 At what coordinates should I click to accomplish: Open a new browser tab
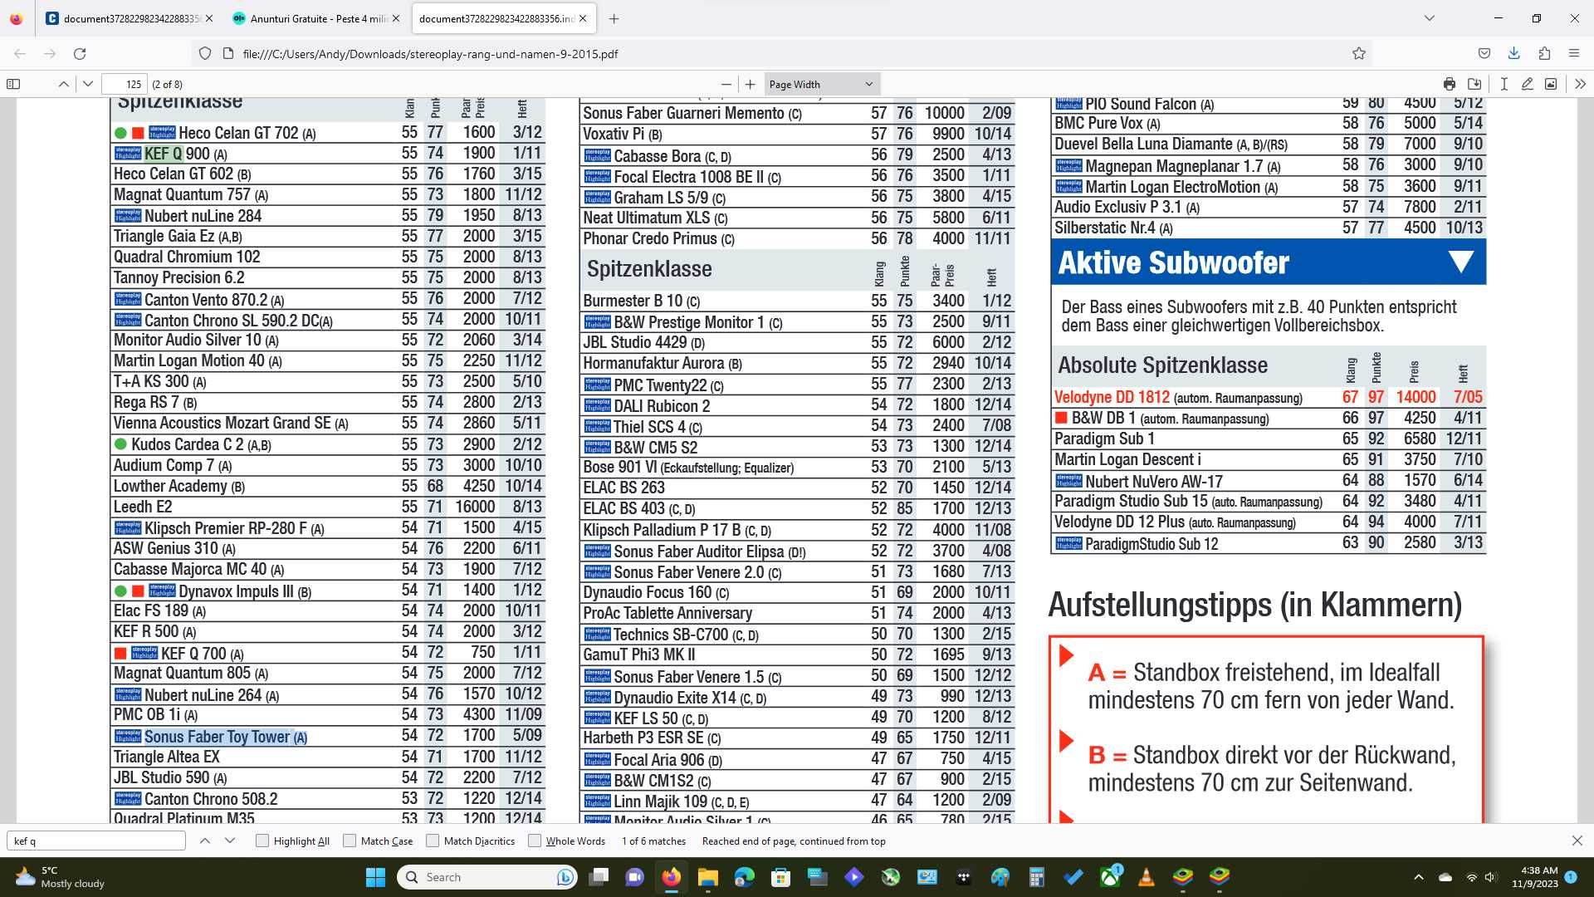point(614,18)
